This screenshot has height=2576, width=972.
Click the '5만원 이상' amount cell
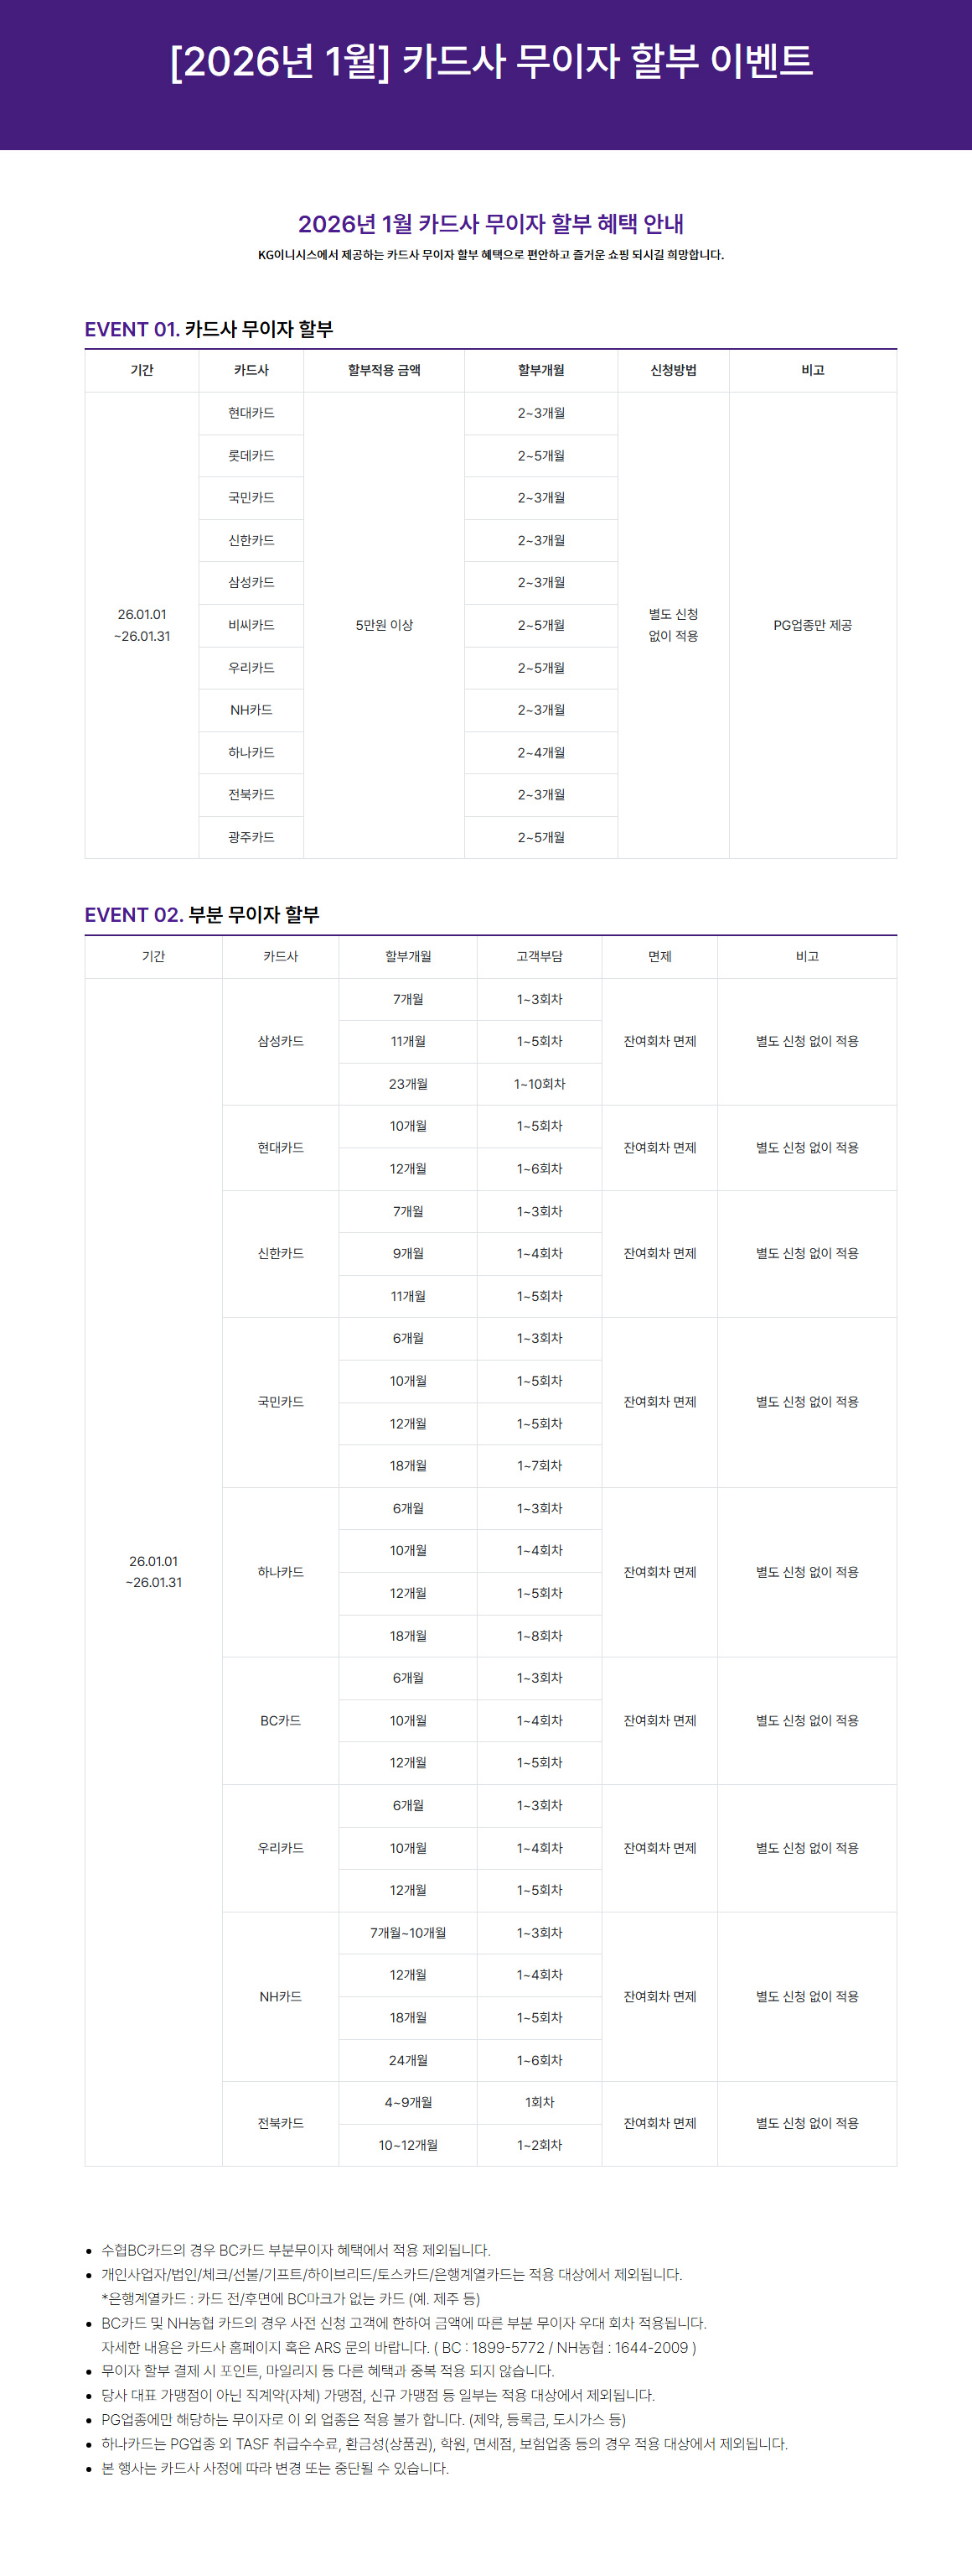384,625
